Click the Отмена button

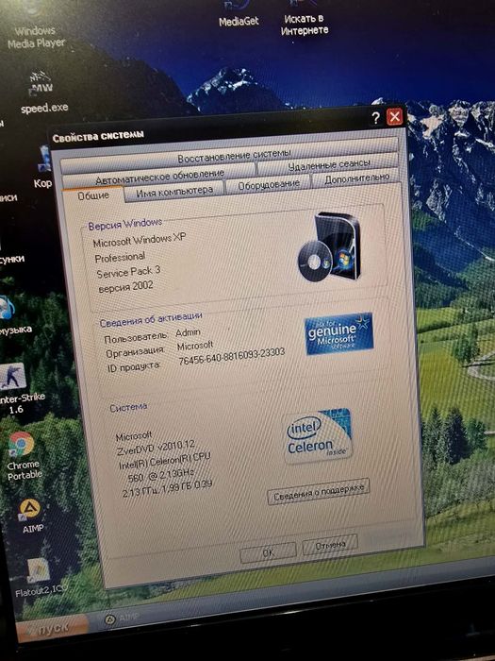point(330,545)
